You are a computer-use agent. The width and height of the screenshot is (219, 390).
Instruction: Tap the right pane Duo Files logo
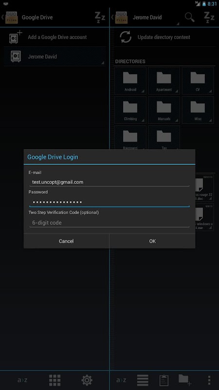pyautogui.click(x=121, y=18)
